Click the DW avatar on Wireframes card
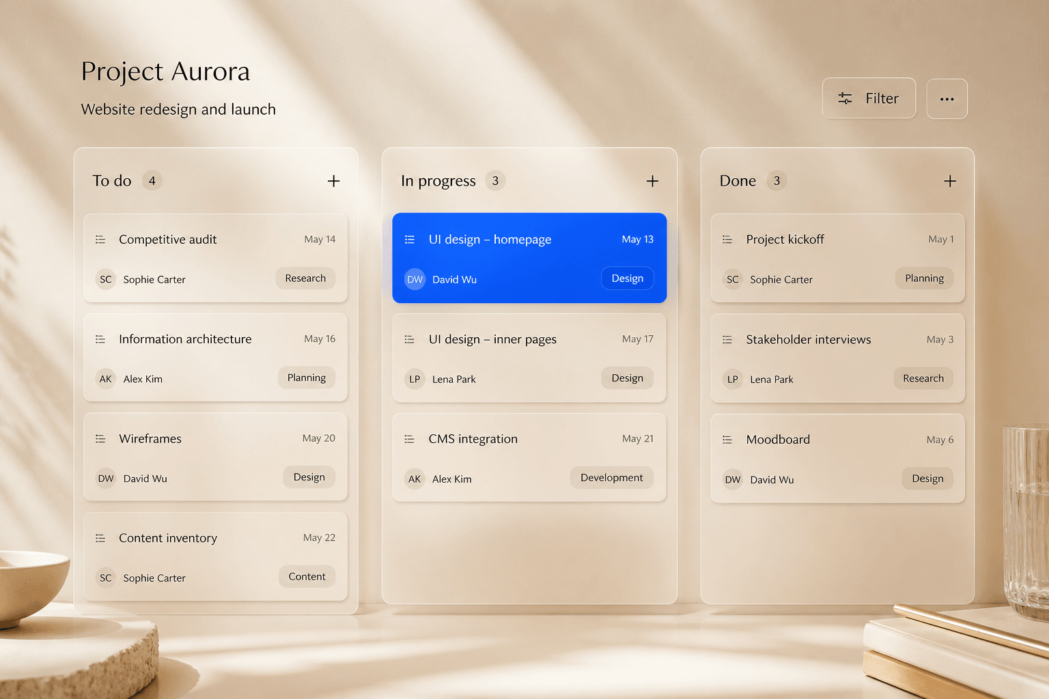This screenshot has width=1049, height=699. point(106,479)
